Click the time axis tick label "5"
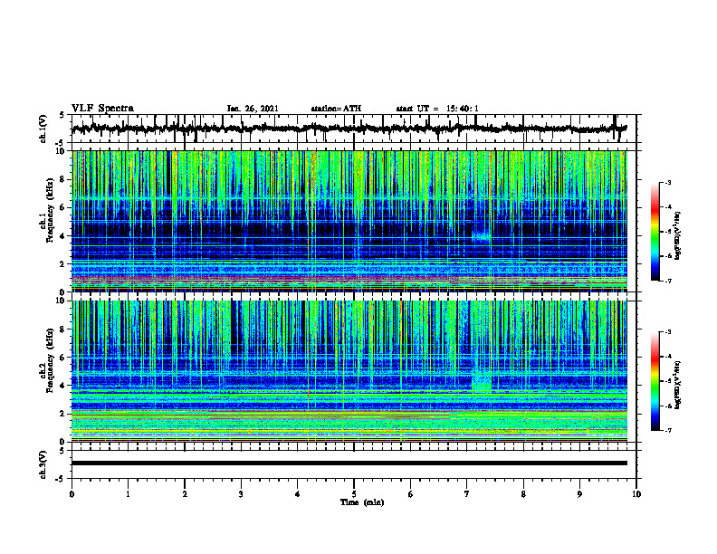The image size is (717, 554). coord(354,494)
